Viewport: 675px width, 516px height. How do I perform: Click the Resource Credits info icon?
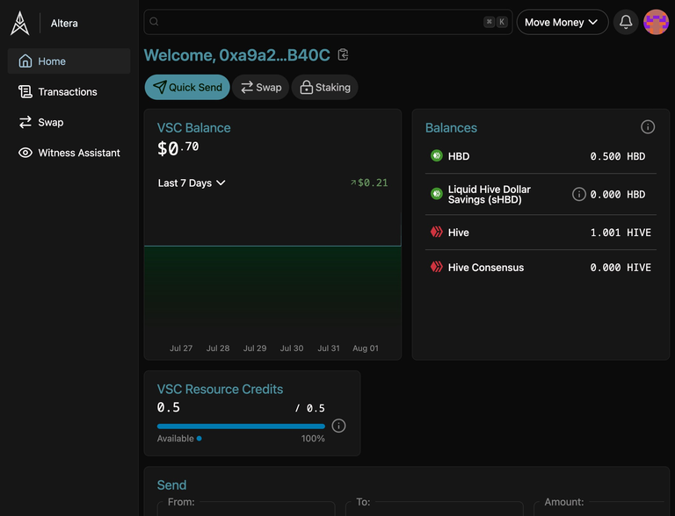(x=338, y=426)
